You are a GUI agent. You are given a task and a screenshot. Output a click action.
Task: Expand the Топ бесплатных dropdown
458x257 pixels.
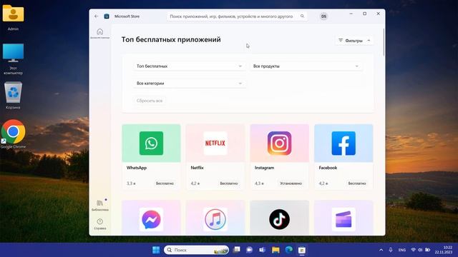[x=189, y=66]
